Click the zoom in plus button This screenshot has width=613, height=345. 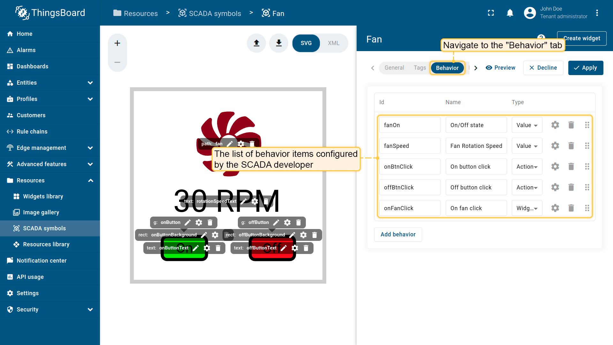[117, 43]
